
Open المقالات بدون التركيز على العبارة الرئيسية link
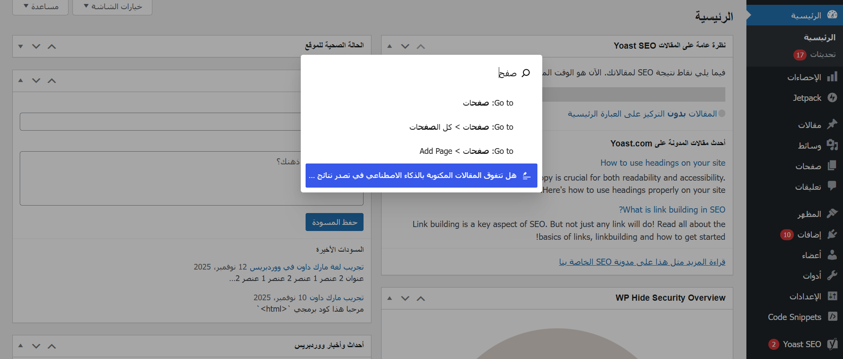[642, 114]
